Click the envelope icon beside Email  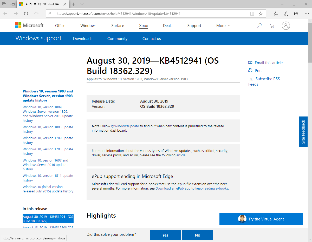click(250, 63)
